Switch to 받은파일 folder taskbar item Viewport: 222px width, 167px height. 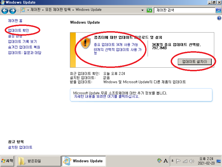[39, 161]
